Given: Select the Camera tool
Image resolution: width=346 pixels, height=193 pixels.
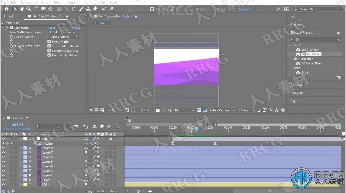Looking at the screenshot, I should pos(44,9).
